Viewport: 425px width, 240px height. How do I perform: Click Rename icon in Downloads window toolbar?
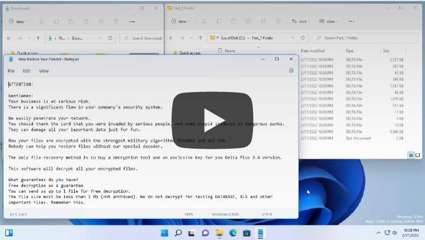(x=86, y=21)
